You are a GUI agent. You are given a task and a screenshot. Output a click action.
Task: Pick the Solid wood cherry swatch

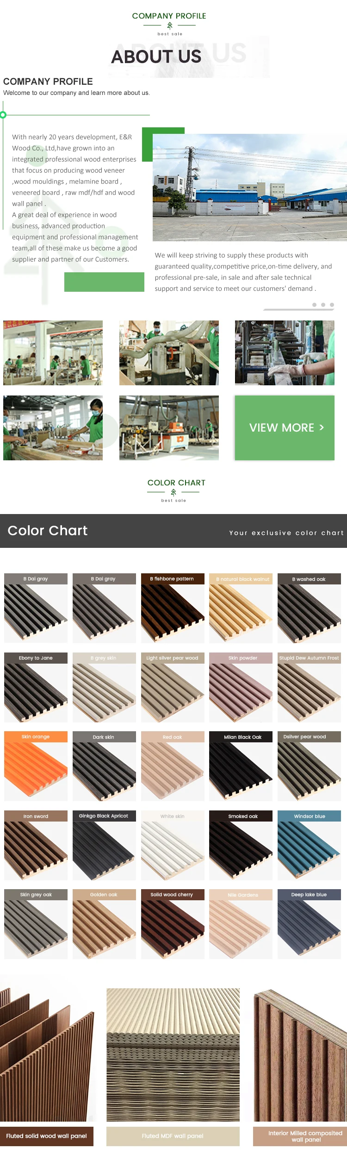(173, 924)
